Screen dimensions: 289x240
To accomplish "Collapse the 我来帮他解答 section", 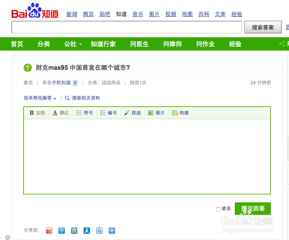I will 40,98.
